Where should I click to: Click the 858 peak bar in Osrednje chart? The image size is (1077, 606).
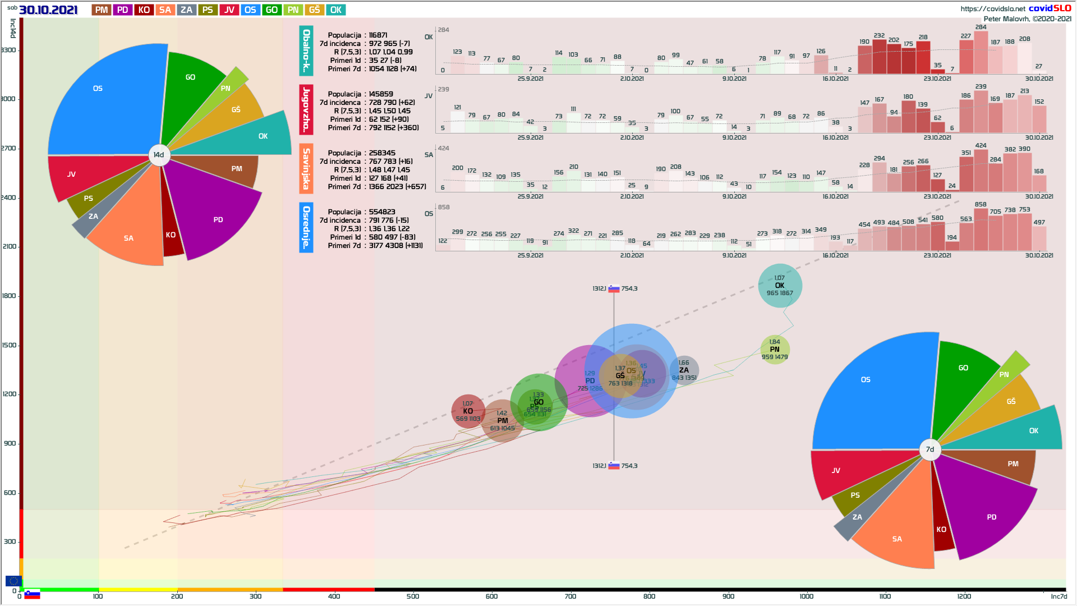click(981, 230)
